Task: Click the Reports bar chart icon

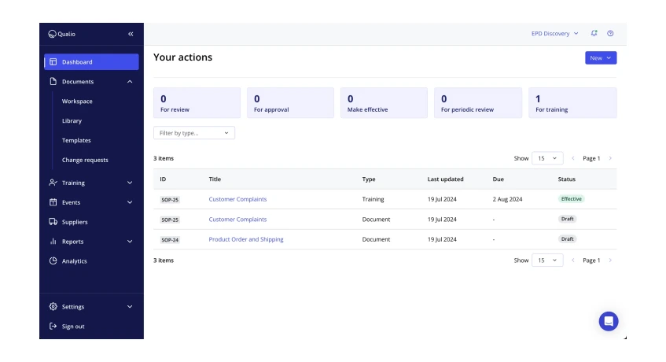Action: click(x=53, y=242)
